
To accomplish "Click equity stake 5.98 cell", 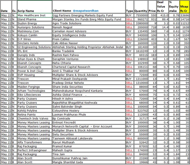I will point(174,138).
